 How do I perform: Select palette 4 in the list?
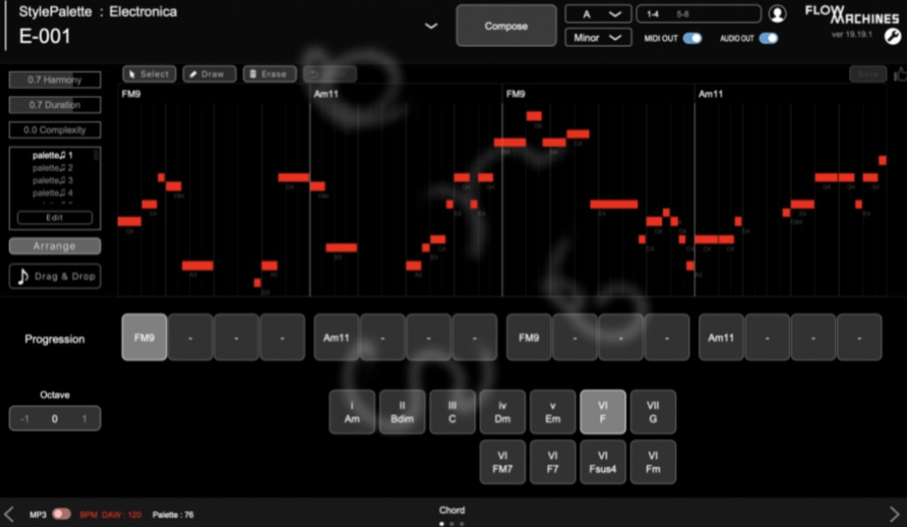52,192
